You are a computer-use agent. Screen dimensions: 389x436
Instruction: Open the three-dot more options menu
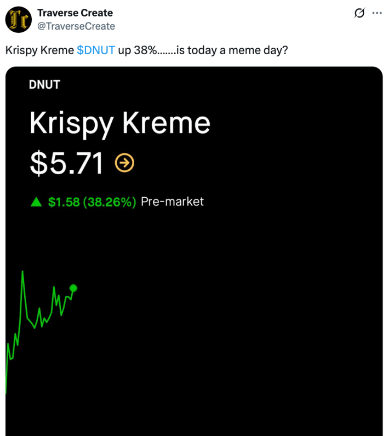[x=377, y=13]
